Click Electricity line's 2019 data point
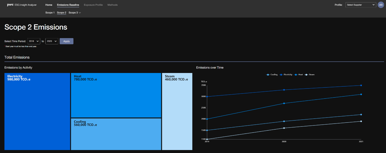The height and width of the screenshot is (153, 386). (207, 97)
